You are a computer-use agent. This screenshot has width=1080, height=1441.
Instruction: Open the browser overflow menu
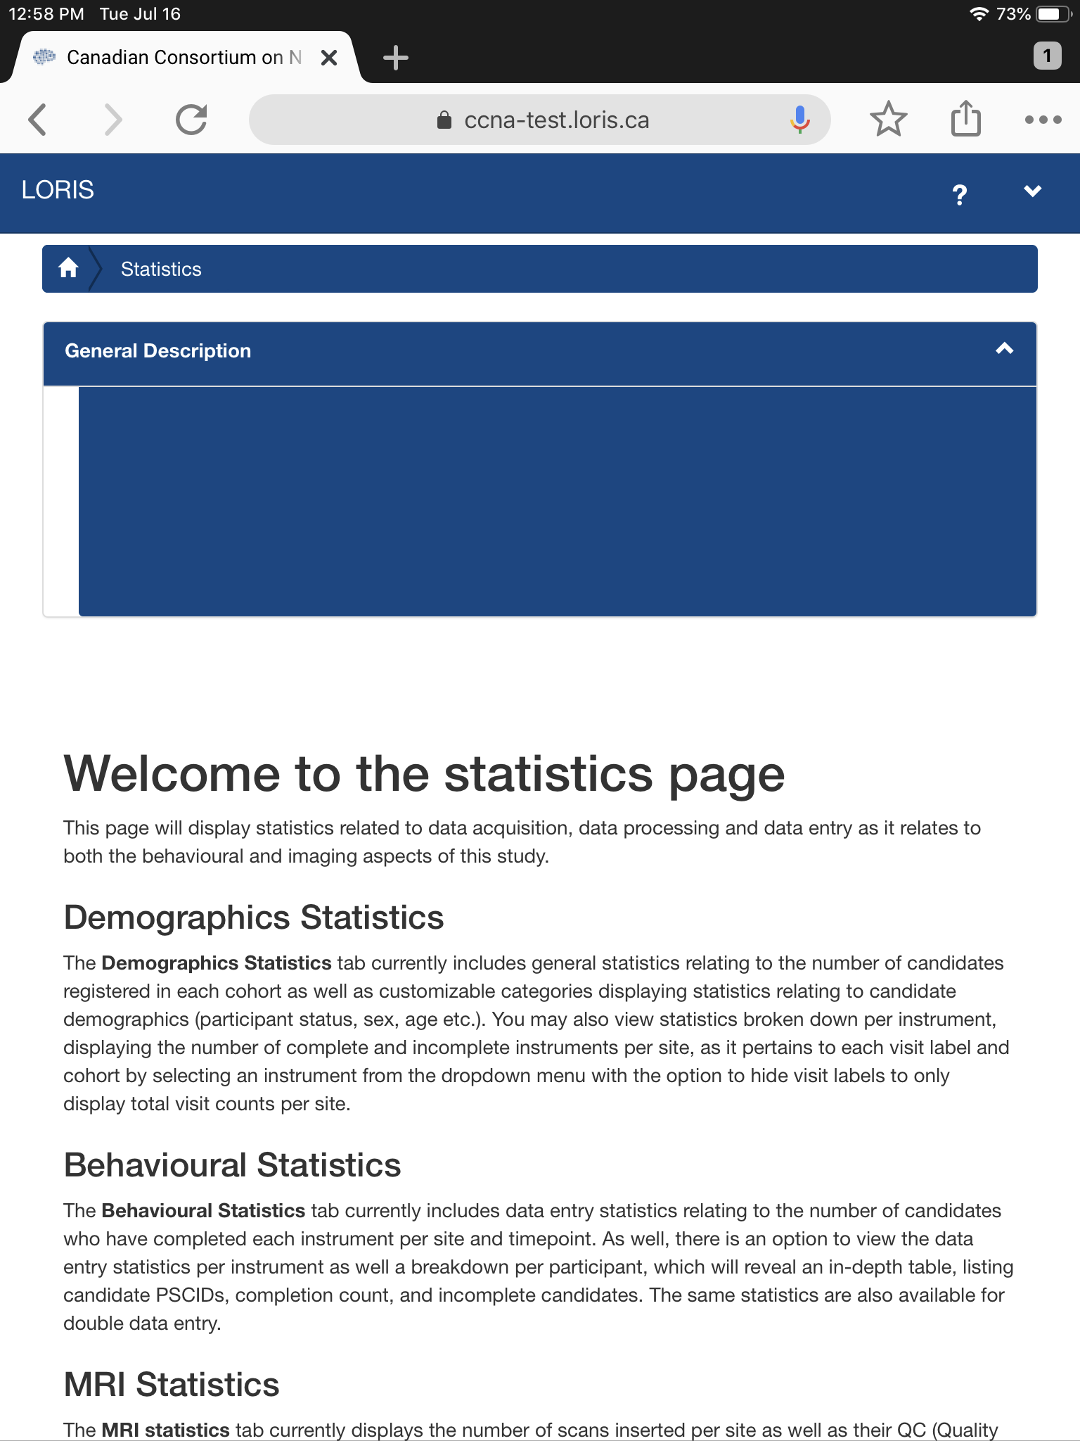(x=1043, y=119)
